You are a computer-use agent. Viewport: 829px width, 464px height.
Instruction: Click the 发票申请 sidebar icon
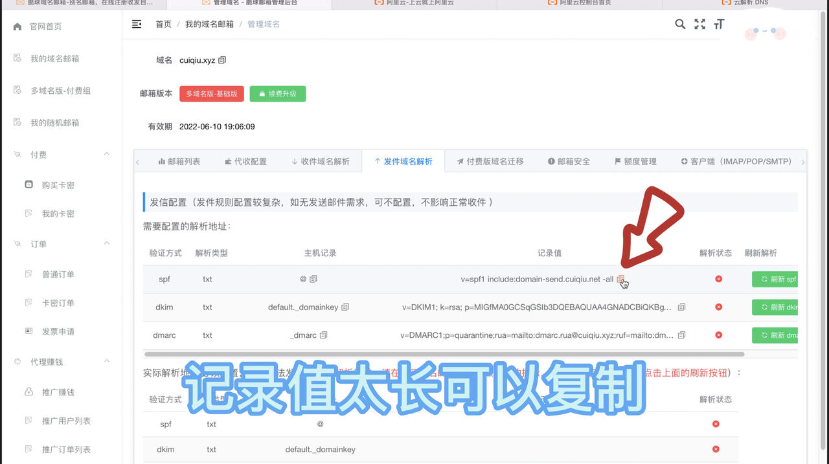coord(28,331)
